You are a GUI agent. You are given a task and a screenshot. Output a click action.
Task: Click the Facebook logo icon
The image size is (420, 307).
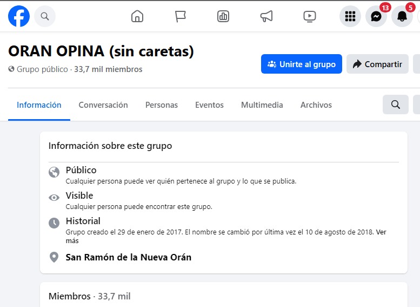(x=19, y=16)
